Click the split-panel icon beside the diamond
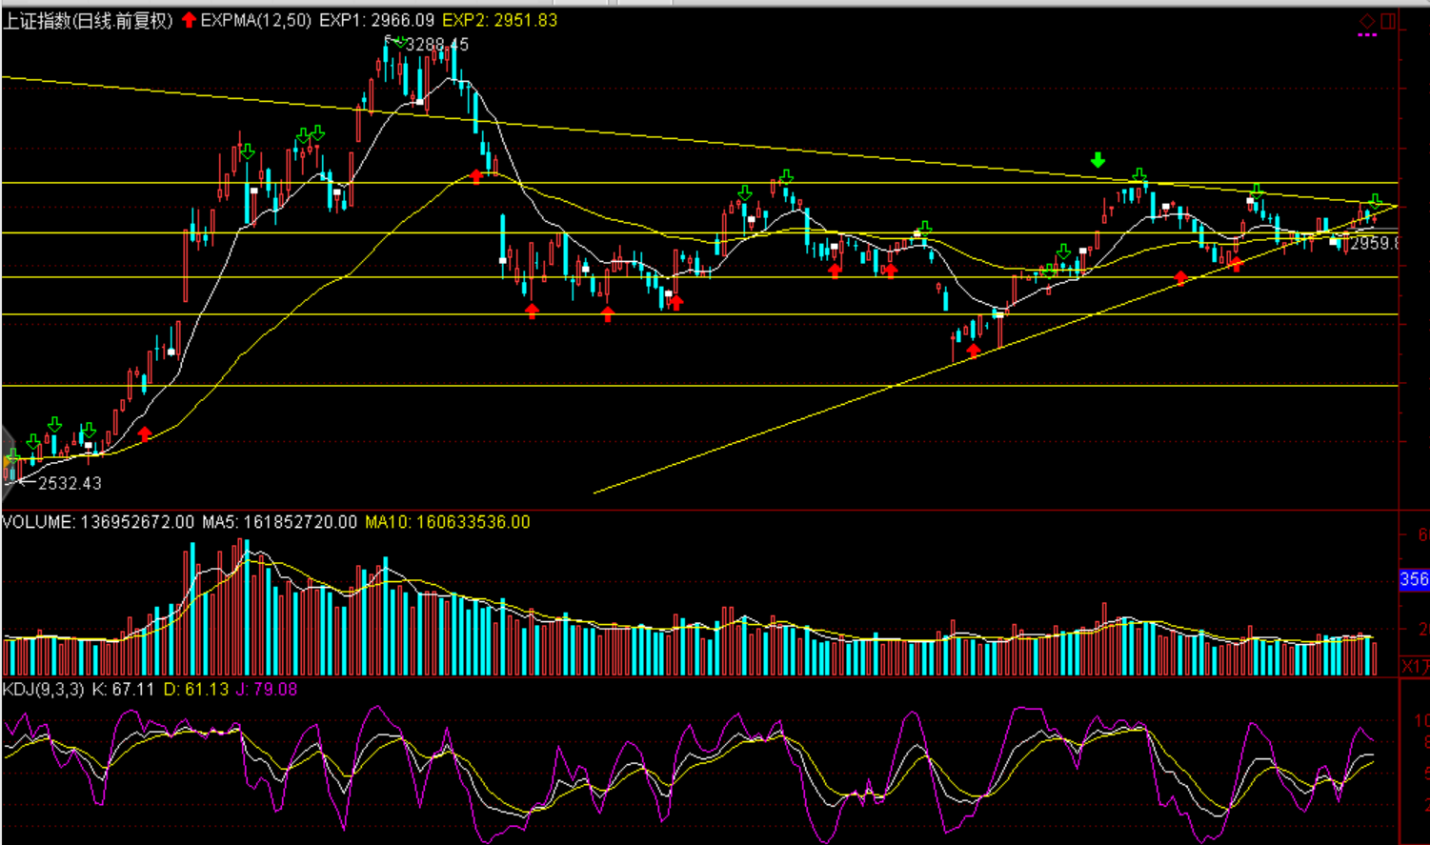Image resolution: width=1430 pixels, height=845 pixels. click(x=1388, y=21)
